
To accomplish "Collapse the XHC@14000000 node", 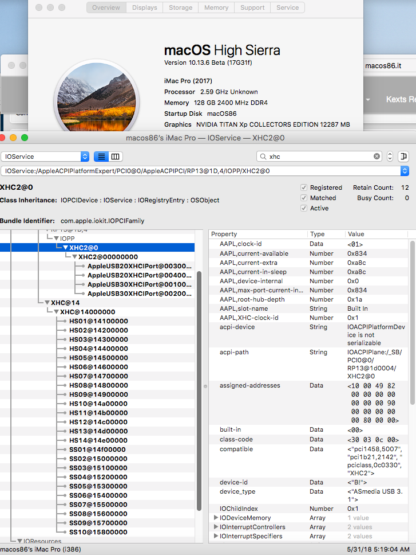I will pyautogui.click(x=56, y=312).
